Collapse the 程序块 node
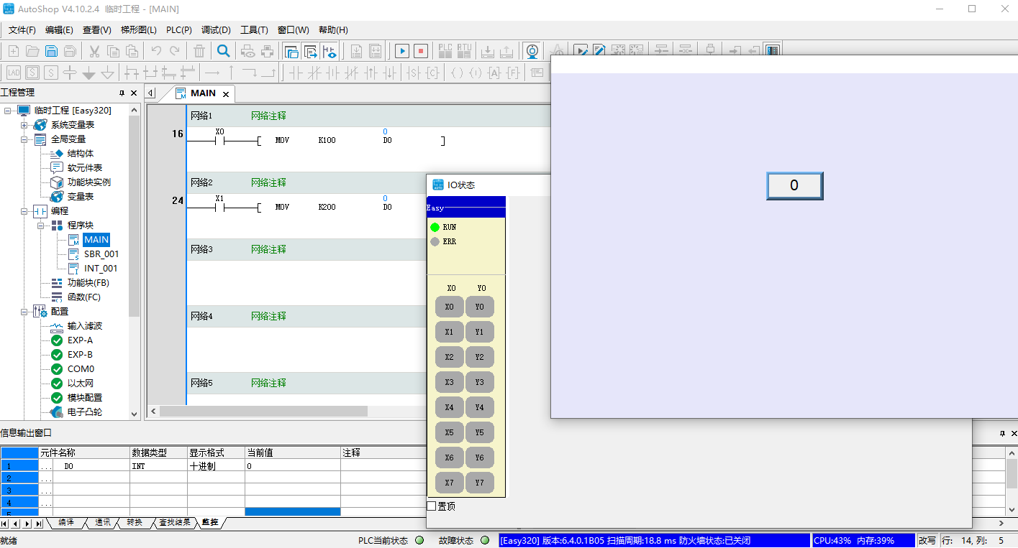The image size is (1018, 548). pos(40,226)
